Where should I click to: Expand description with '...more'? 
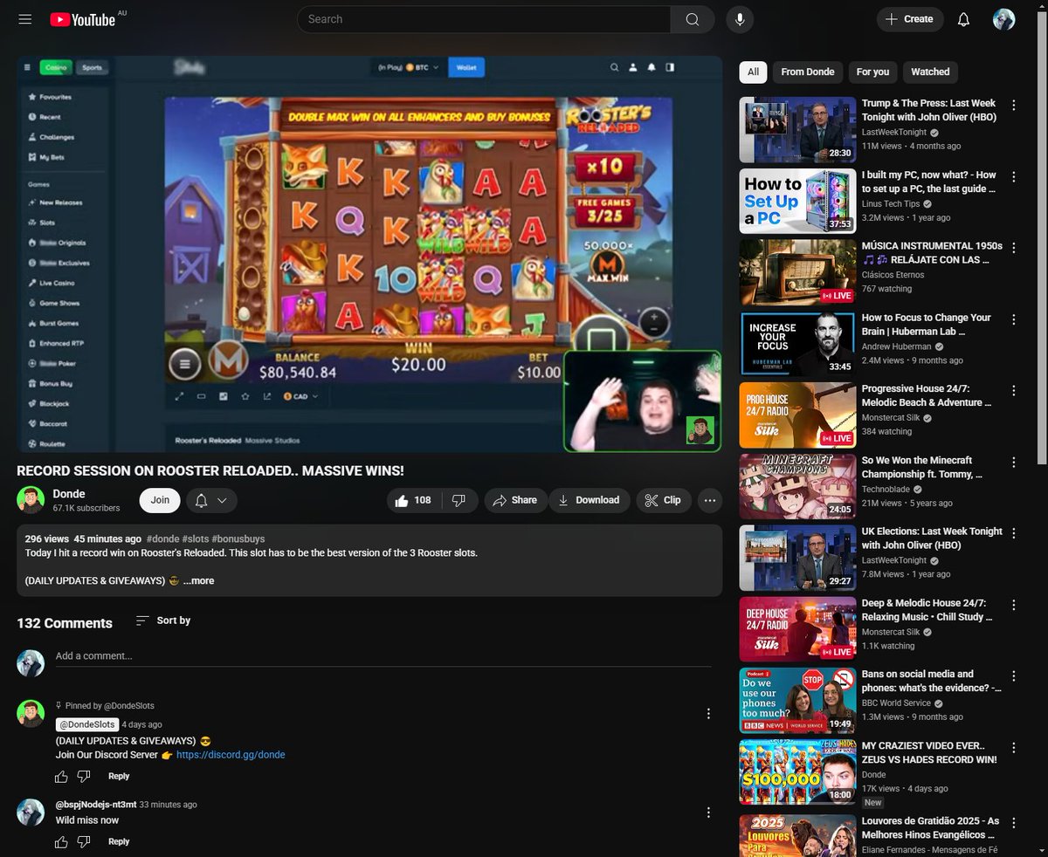[198, 580]
